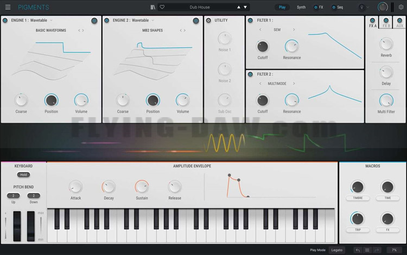407x255 pixels.
Task: Select previous Basic Waveforms wavetable
Action: coord(79,30)
